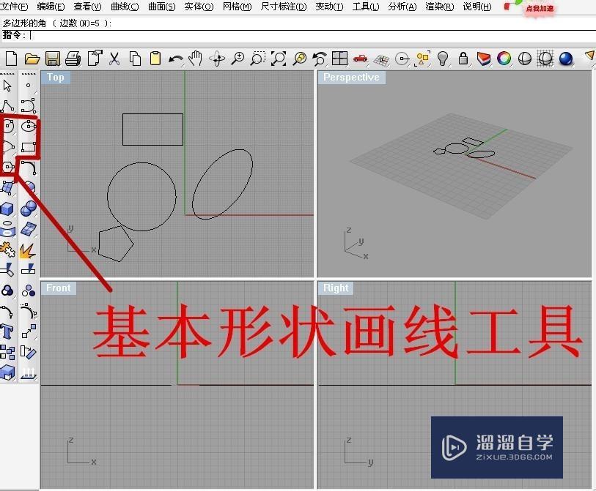This screenshot has height=491, width=596.
Task: Click the Copy icon in the toolbar
Action: tap(135, 59)
